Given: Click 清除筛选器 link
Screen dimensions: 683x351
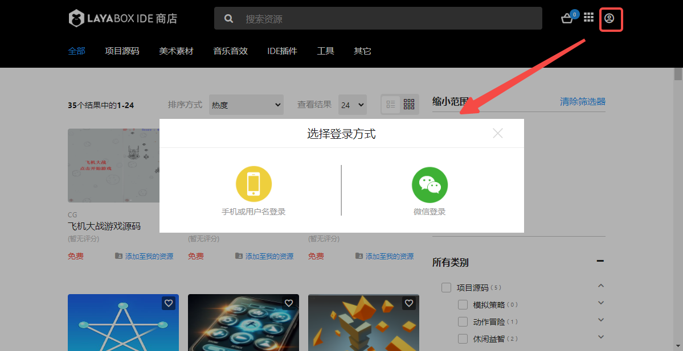Looking at the screenshot, I should (x=582, y=101).
